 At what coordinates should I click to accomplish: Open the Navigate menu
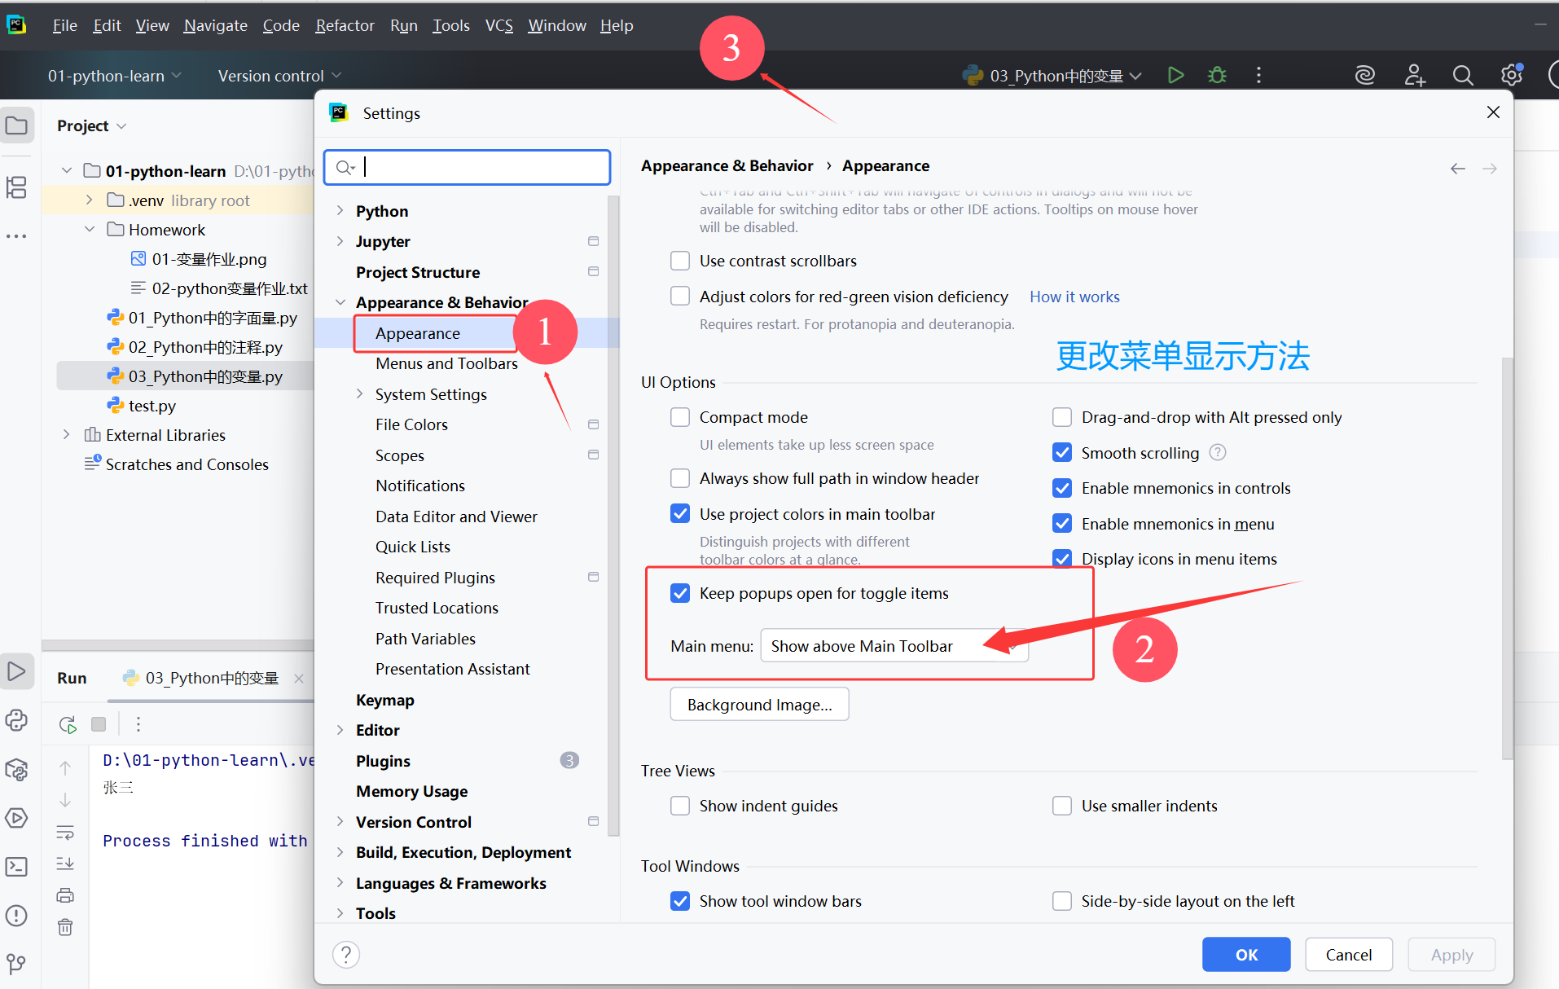(215, 25)
